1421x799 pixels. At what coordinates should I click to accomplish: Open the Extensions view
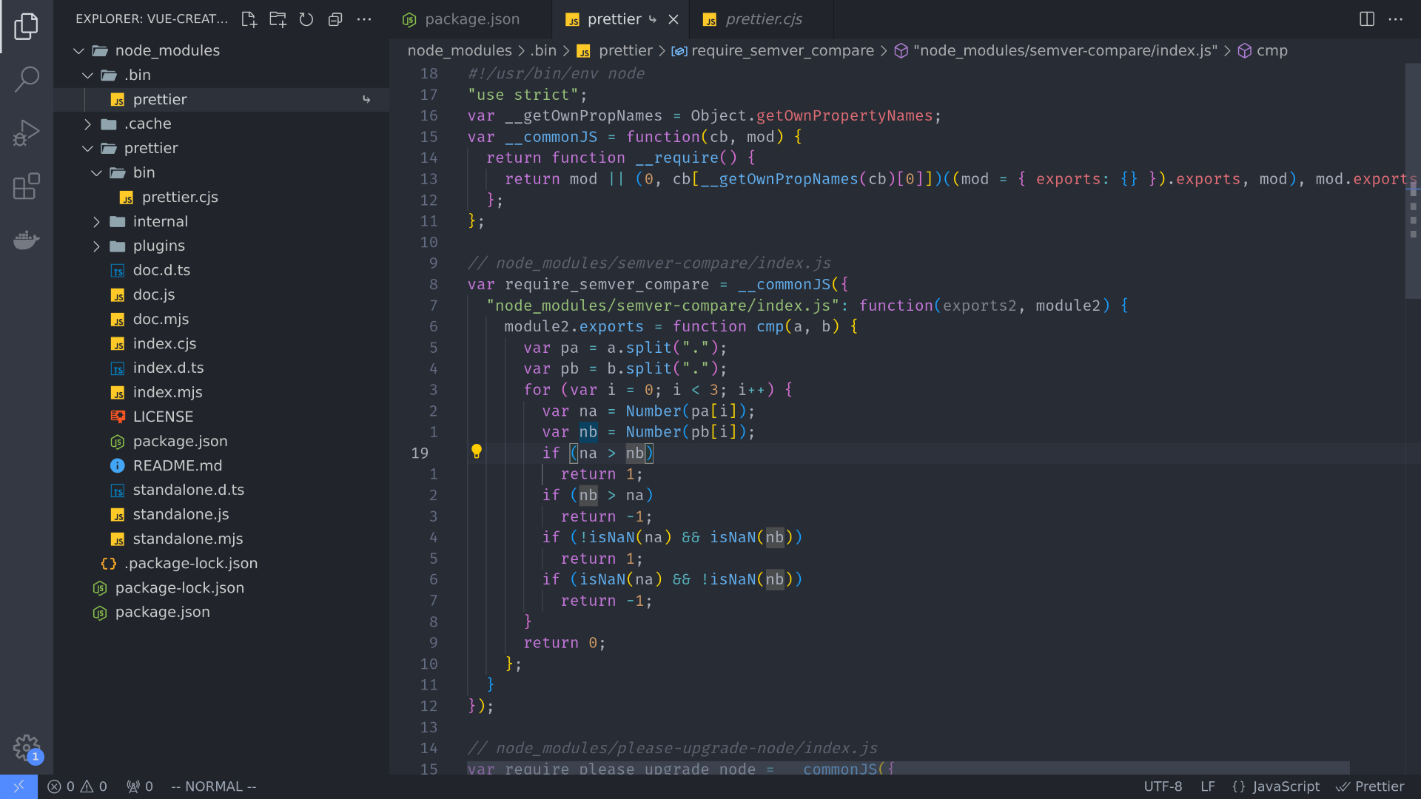pyautogui.click(x=27, y=186)
